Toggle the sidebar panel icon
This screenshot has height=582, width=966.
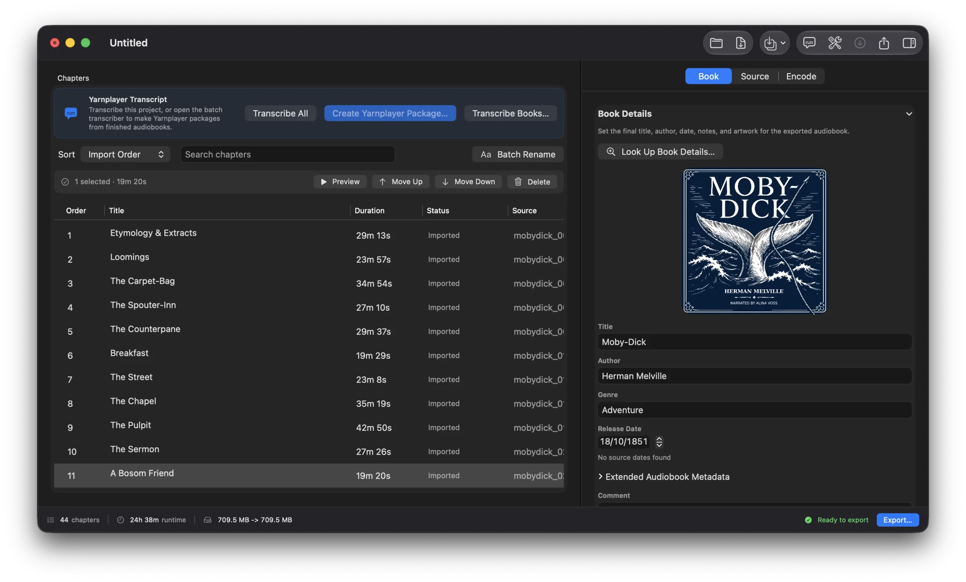pyautogui.click(x=909, y=43)
